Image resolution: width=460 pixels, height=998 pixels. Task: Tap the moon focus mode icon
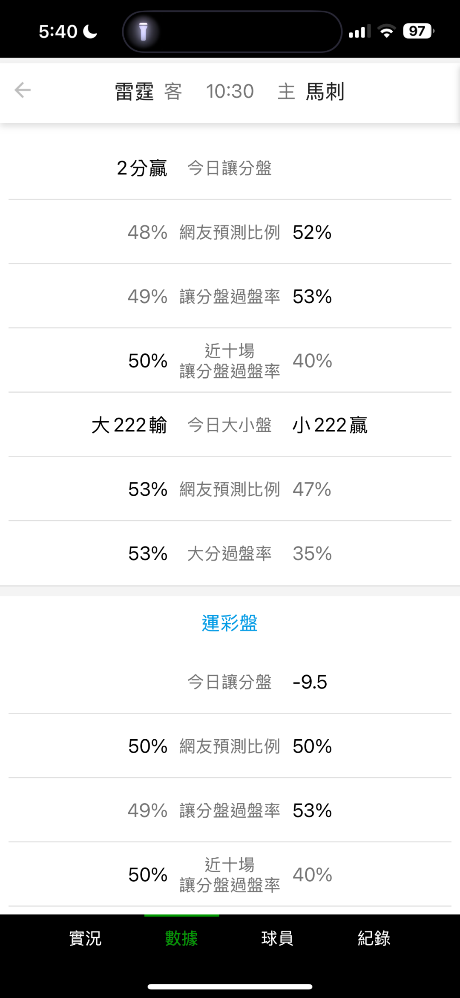pos(90,32)
